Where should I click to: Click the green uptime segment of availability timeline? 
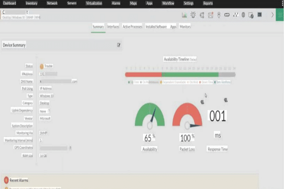(x=190, y=75)
